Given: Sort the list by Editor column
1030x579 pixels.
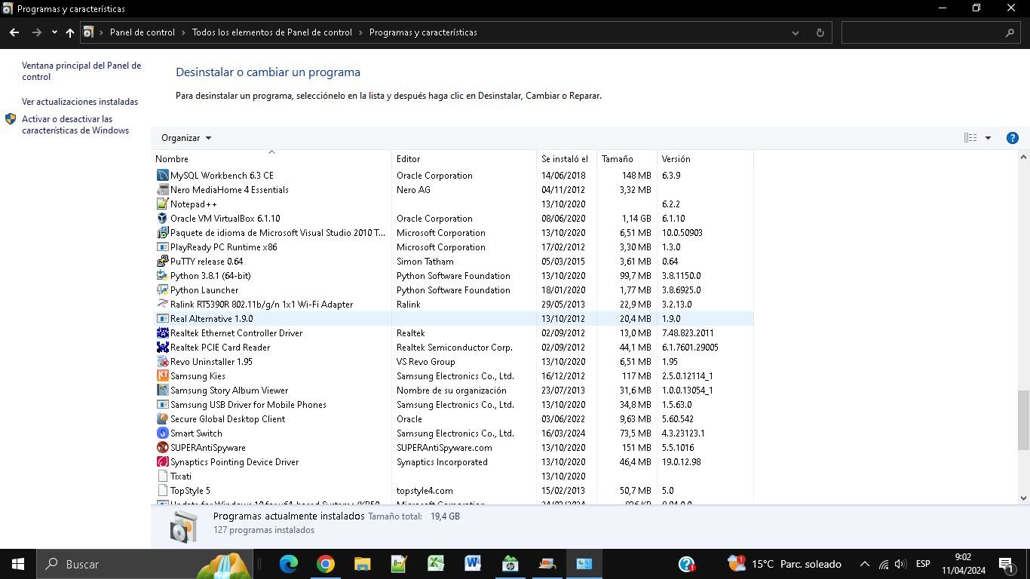Looking at the screenshot, I should pos(464,159).
